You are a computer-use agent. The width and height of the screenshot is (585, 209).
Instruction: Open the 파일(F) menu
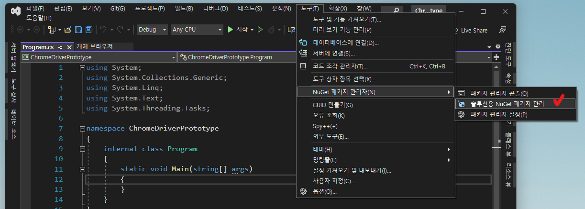(x=35, y=9)
